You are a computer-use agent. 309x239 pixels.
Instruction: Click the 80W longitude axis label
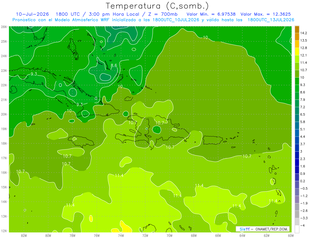(x=48, y=235)
